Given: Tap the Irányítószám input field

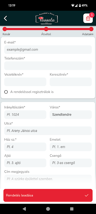Looking at the screenshot, I should point(25,115).
